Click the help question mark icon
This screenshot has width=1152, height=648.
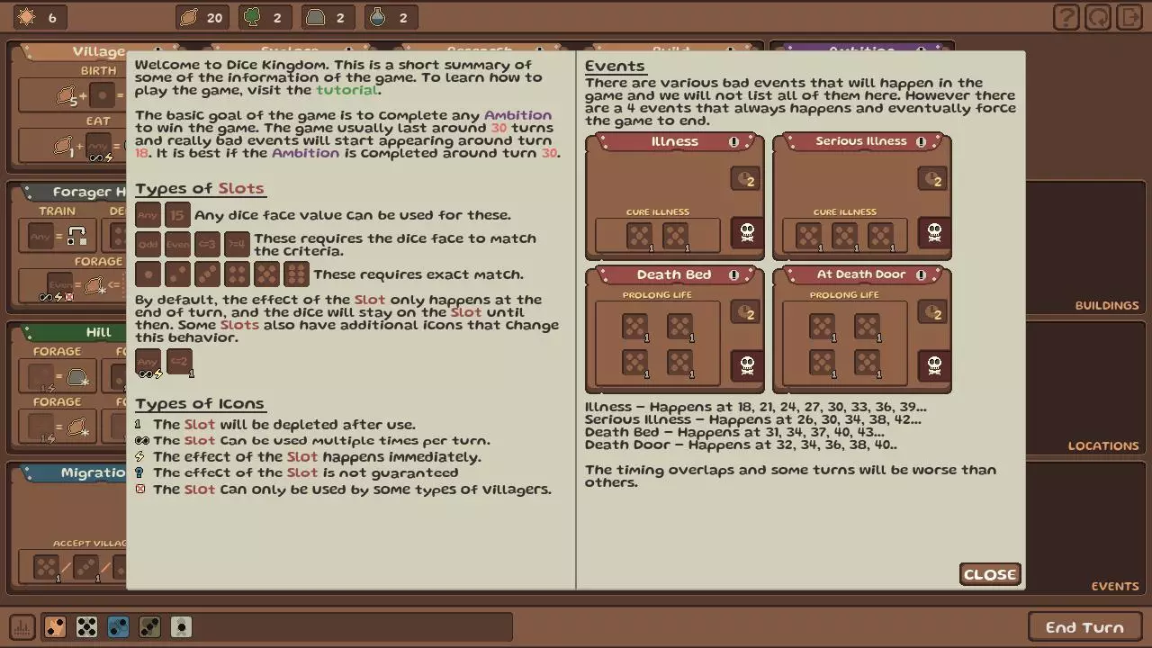1066,17
